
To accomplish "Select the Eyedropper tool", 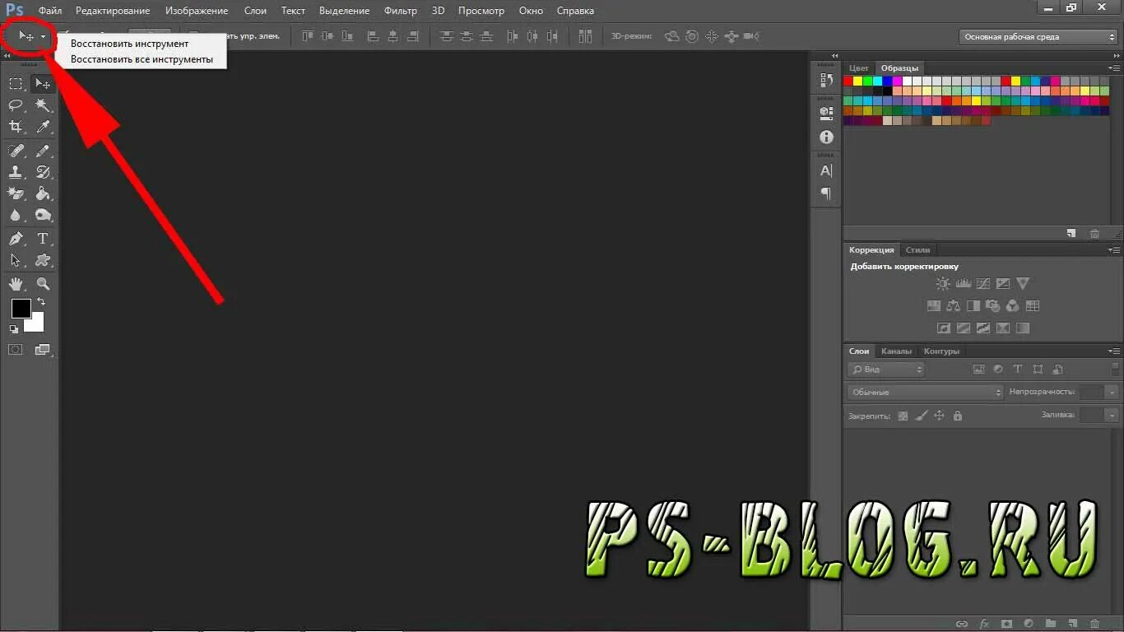I will tap(43, 127).
